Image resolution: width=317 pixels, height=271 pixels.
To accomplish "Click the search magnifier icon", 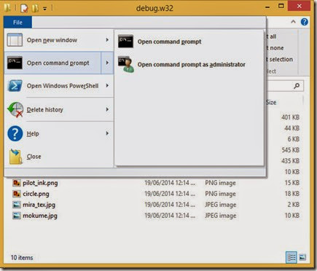I will pos(297,86).
